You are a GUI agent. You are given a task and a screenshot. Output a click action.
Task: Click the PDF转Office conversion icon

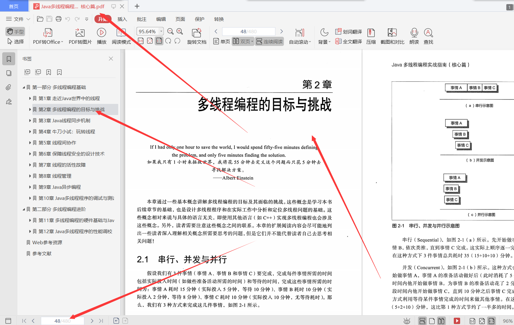[48, 33]
